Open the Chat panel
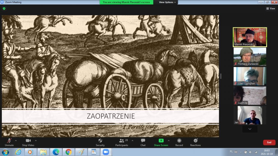This screenshot has height=156, width=278. [143, 141]
